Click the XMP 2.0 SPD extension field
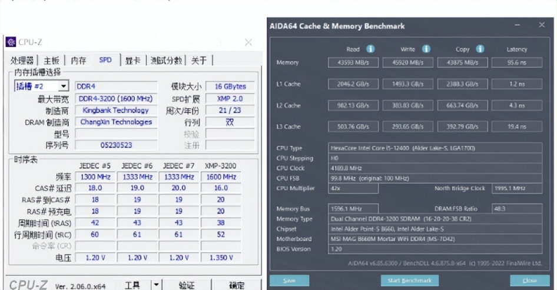This screenshot has height=290, width=557. [230, 99]
